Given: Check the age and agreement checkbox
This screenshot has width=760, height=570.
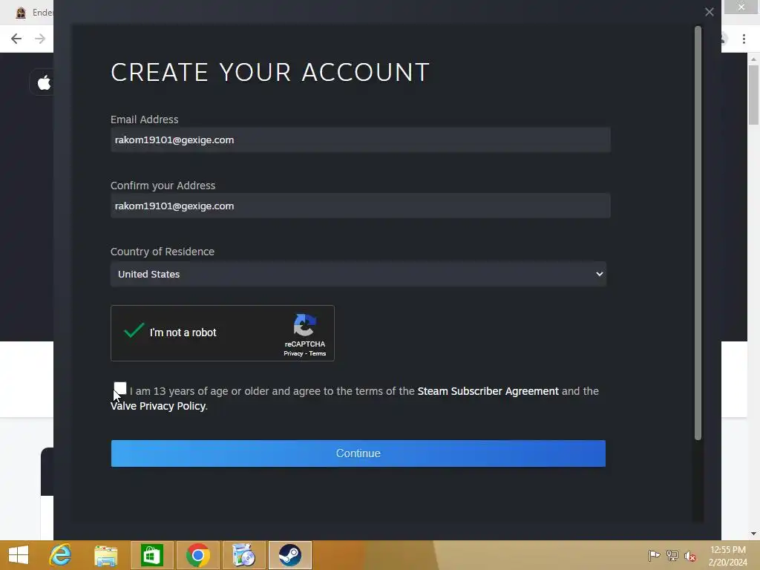Looking at the screenshot, I should [x=119, y=389].
